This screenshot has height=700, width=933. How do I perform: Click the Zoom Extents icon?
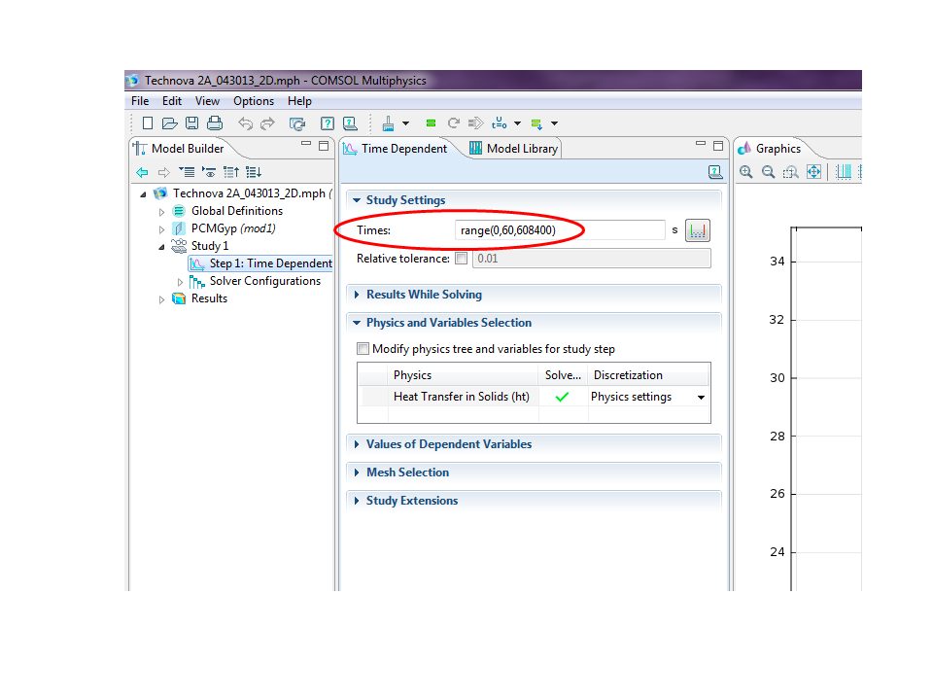813,172
